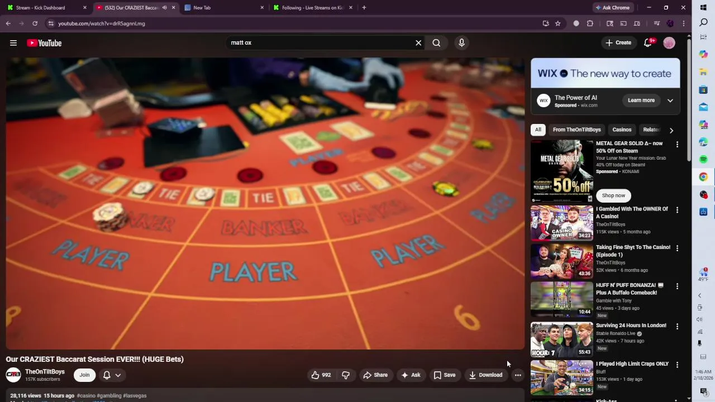Open TheOnTiltBoys channel name link
Image resolution: width=715 pixels, height=402 pixels.
tap(45, 371)
